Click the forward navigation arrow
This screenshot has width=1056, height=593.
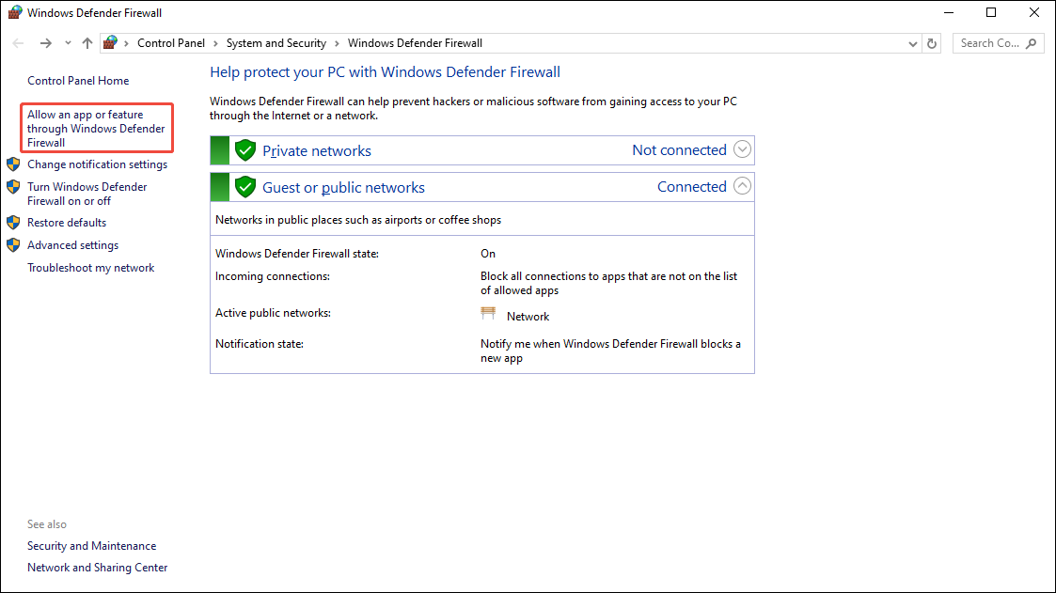click(45, 43)
